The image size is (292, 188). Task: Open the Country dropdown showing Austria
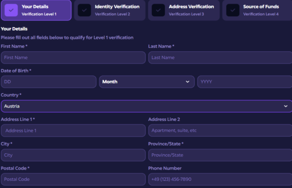click(146, 106)
